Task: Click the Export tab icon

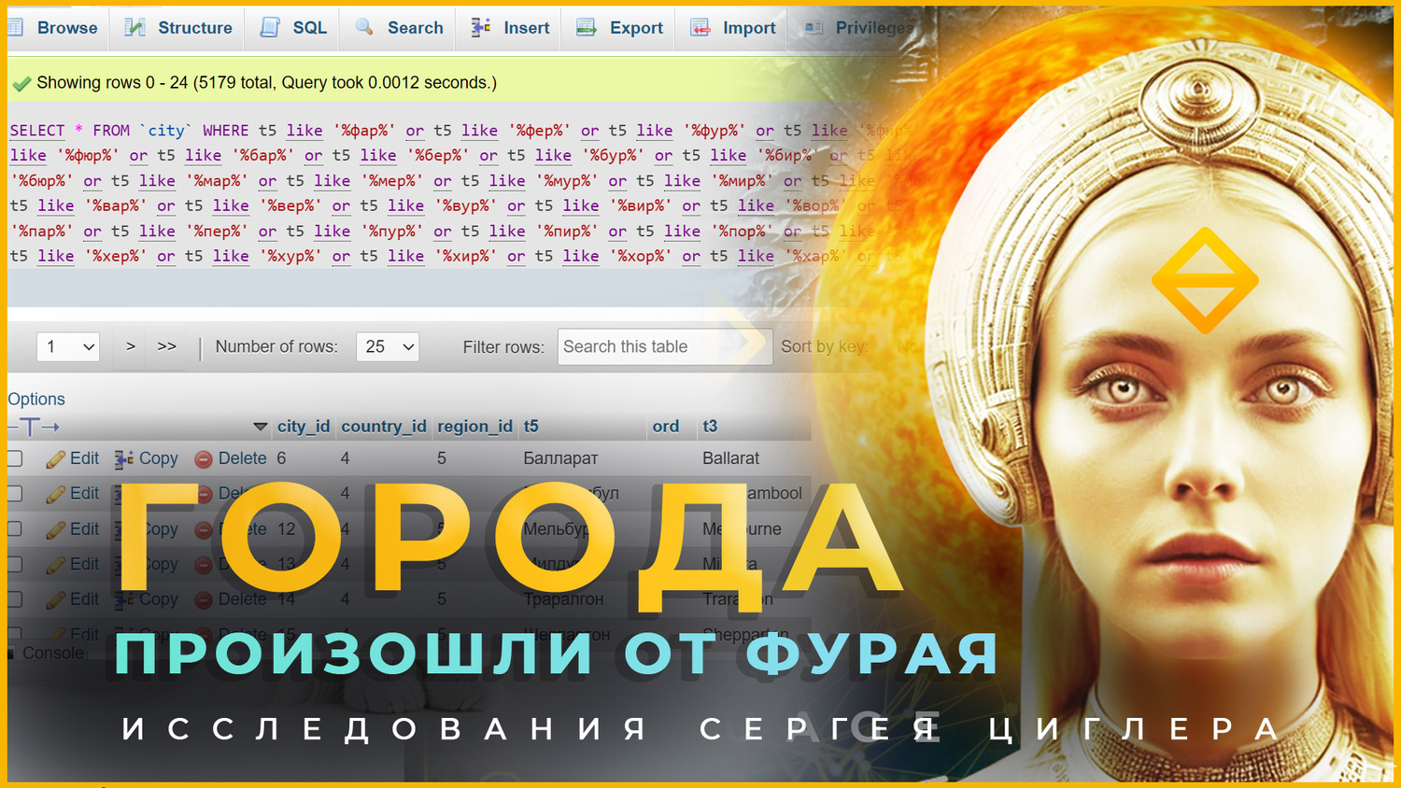Action: pyautogui.click(x=587, y=28)
